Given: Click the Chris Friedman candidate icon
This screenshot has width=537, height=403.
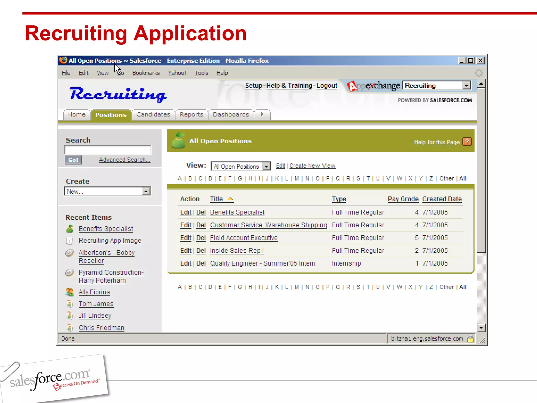Looking at the screenshot, I should (70, 327).
